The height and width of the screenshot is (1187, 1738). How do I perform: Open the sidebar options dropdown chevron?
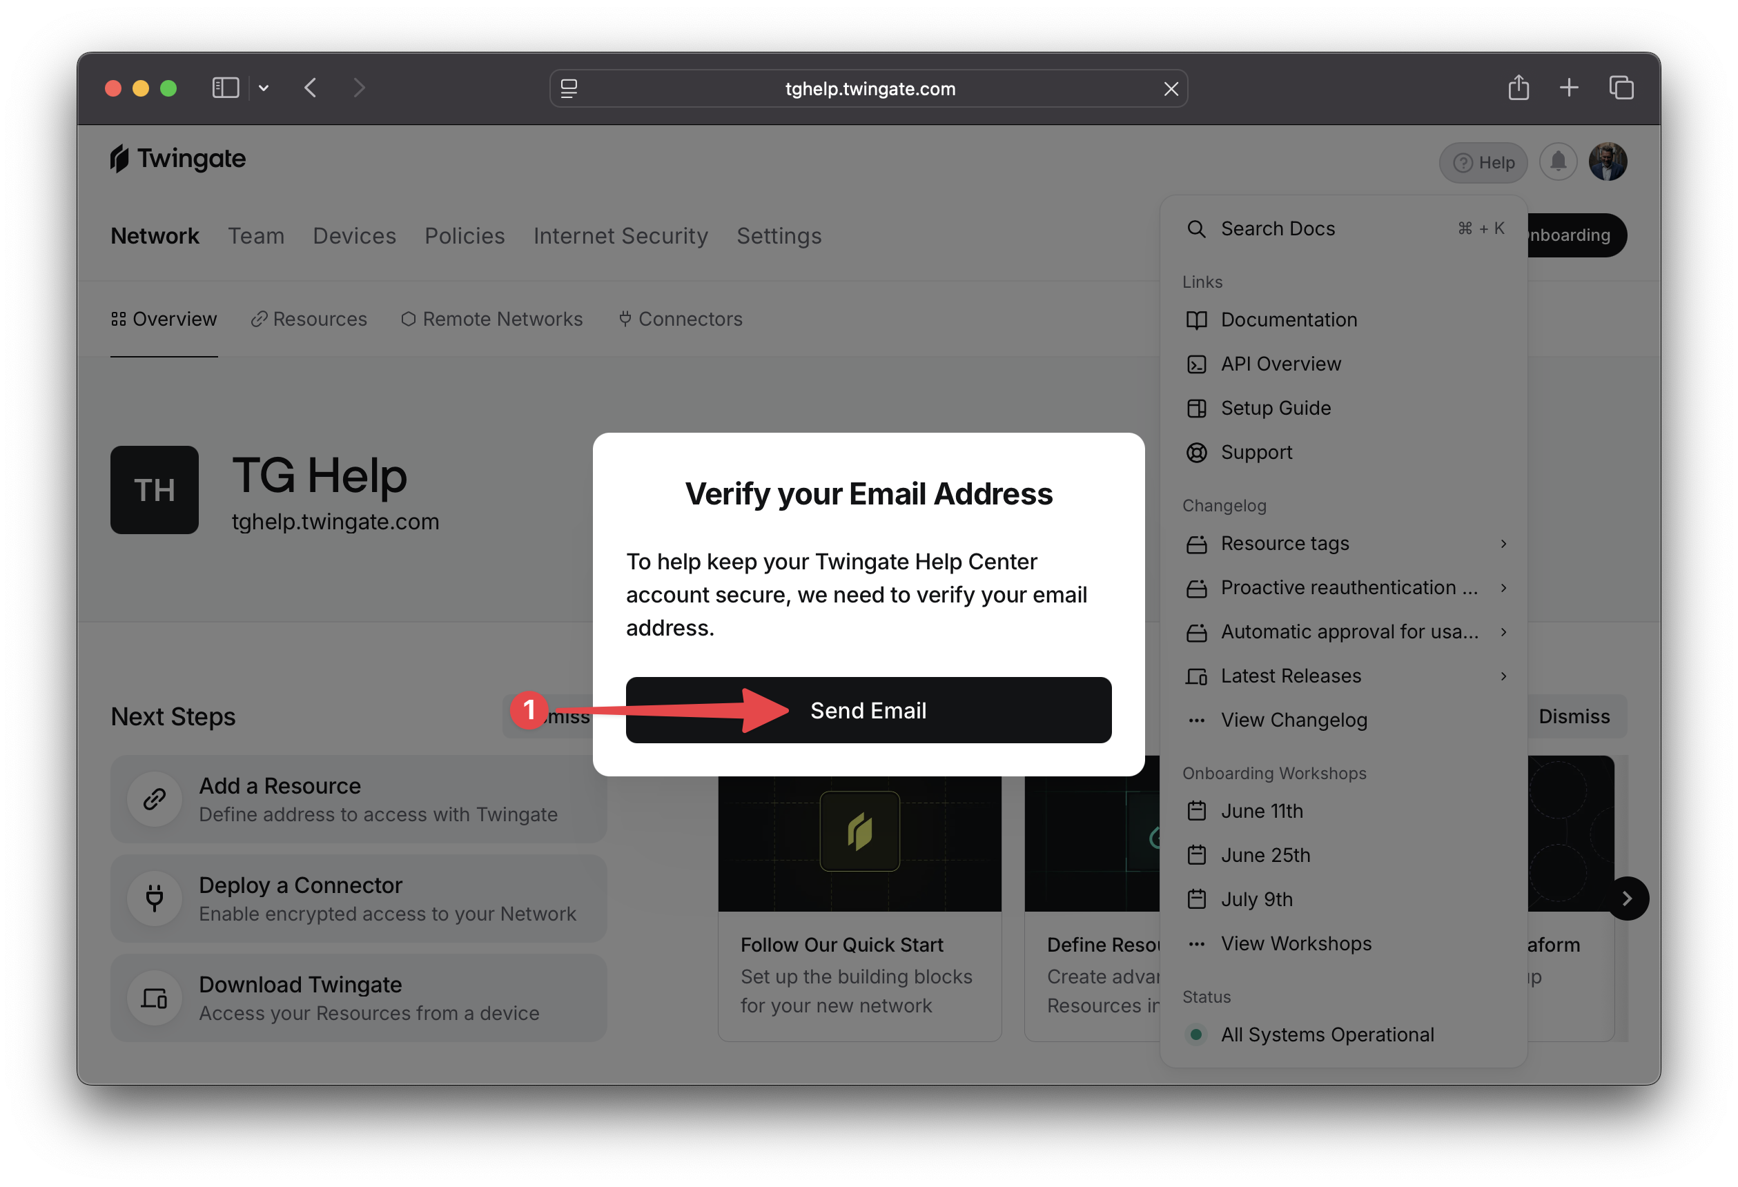click(x=263, y=88)
